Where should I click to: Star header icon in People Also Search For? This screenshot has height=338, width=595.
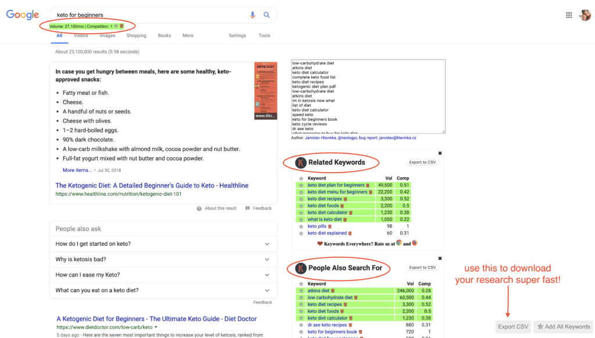pyautogui.click(x=302, y=284)
